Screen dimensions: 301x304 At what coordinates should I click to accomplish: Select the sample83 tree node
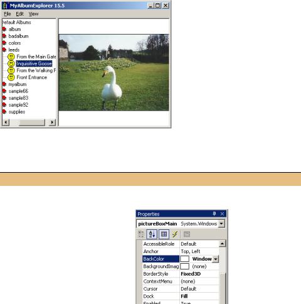click(x=18, y=98)
